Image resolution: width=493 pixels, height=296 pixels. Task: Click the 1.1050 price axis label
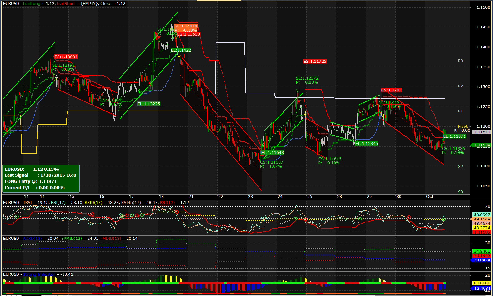(x=483, y=186)
